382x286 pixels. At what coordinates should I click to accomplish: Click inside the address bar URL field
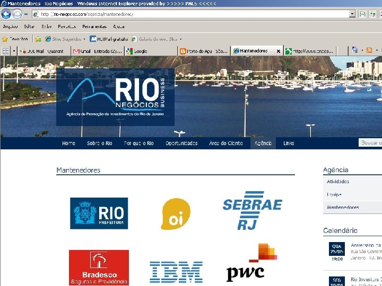[191, 14]
